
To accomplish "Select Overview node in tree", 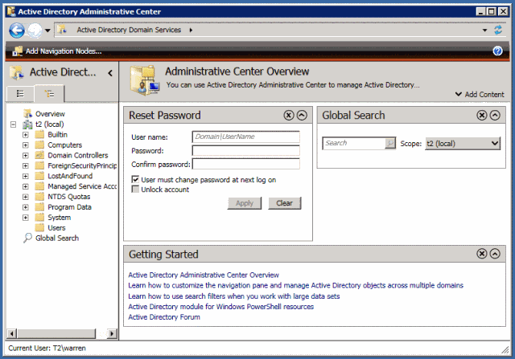I will pos(50,114).
